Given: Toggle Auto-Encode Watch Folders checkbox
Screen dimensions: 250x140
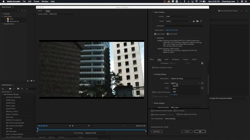Looking at the screenshot, I should (x=219, y=11).
